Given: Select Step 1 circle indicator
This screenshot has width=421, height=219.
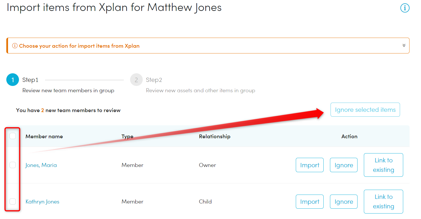Looking at the screenshot, I should coord(13,80).
